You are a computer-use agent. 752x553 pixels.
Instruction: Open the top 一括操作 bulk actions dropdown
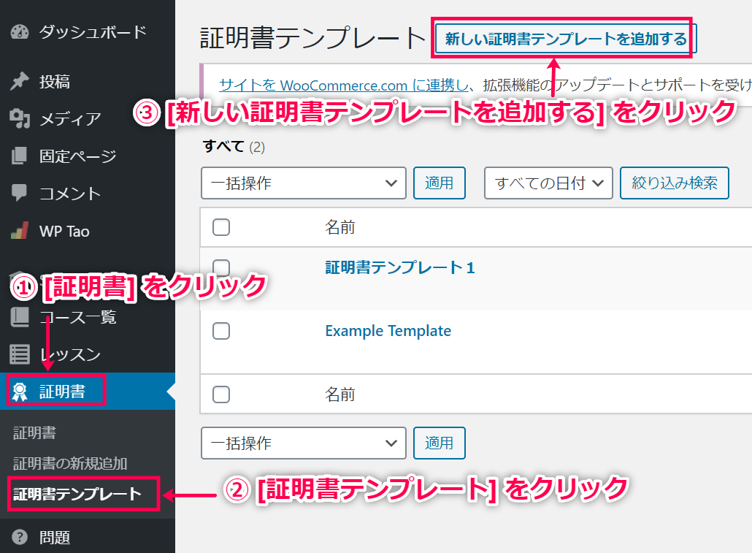[x=303, y=183]
